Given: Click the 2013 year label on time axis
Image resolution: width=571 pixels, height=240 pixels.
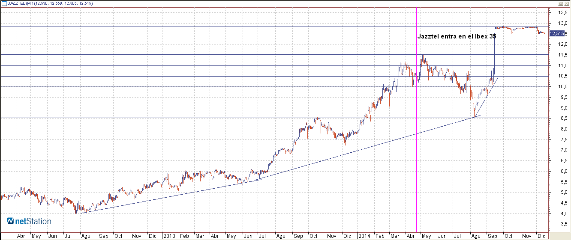Looking at the screenshot, I should pos(170,236).
